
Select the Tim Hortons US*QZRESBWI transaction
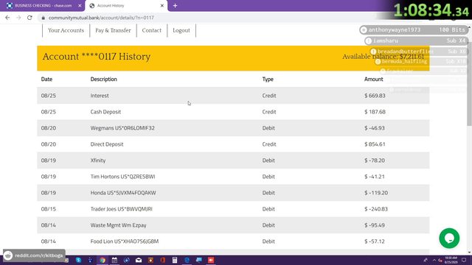tap(123, 177)
